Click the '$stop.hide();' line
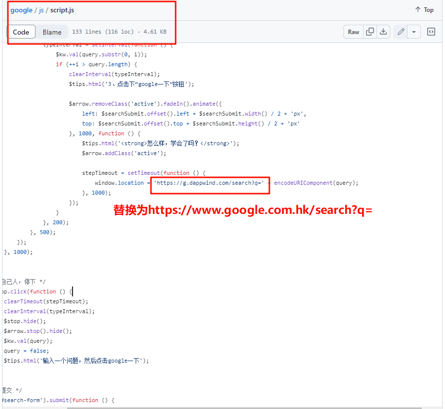445x409 pixels. pos(25,321)
